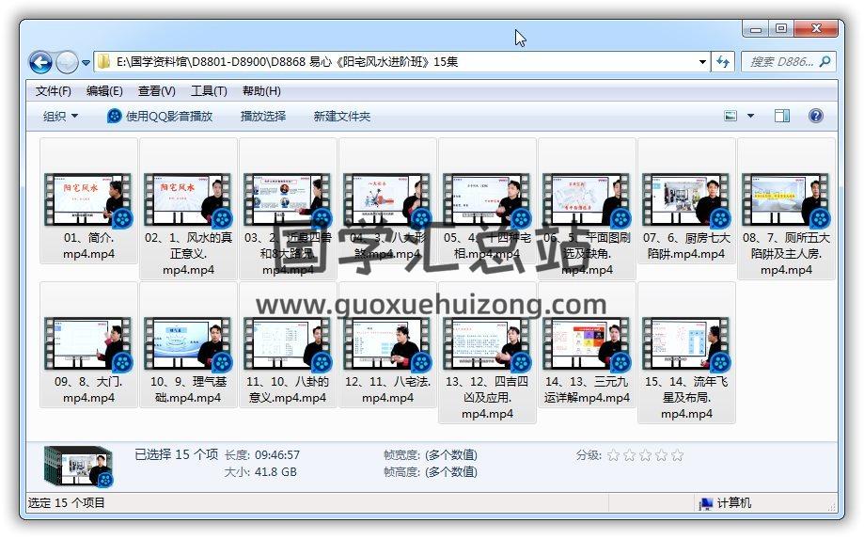
Task: Set rating to one star
Action: point(613,455)
